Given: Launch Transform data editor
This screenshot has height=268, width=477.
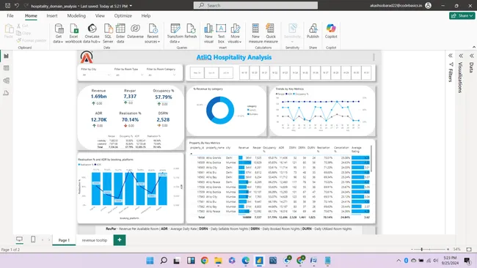Looking at the screenshot, I should 175,34.
